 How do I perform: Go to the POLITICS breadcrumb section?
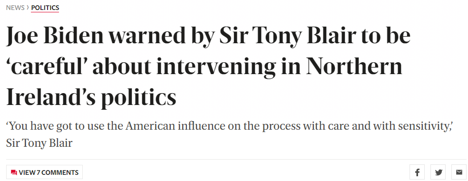click(x=45, y=8)
